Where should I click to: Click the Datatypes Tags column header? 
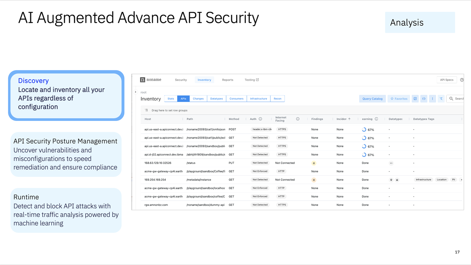tap(424, 119)
